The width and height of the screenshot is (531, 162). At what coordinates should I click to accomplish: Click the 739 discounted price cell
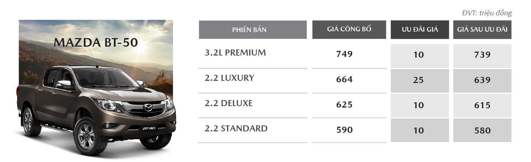[482, 56]
